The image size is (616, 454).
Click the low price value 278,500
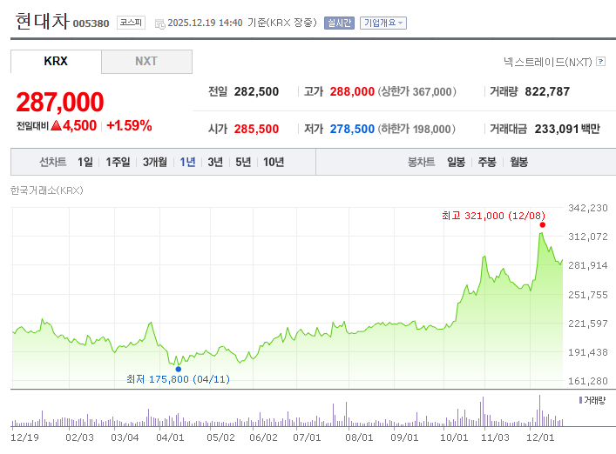click(352, 129)
